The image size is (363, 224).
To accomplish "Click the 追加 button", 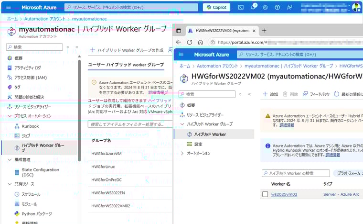I will pyautogui.click(x=270, y=94).
